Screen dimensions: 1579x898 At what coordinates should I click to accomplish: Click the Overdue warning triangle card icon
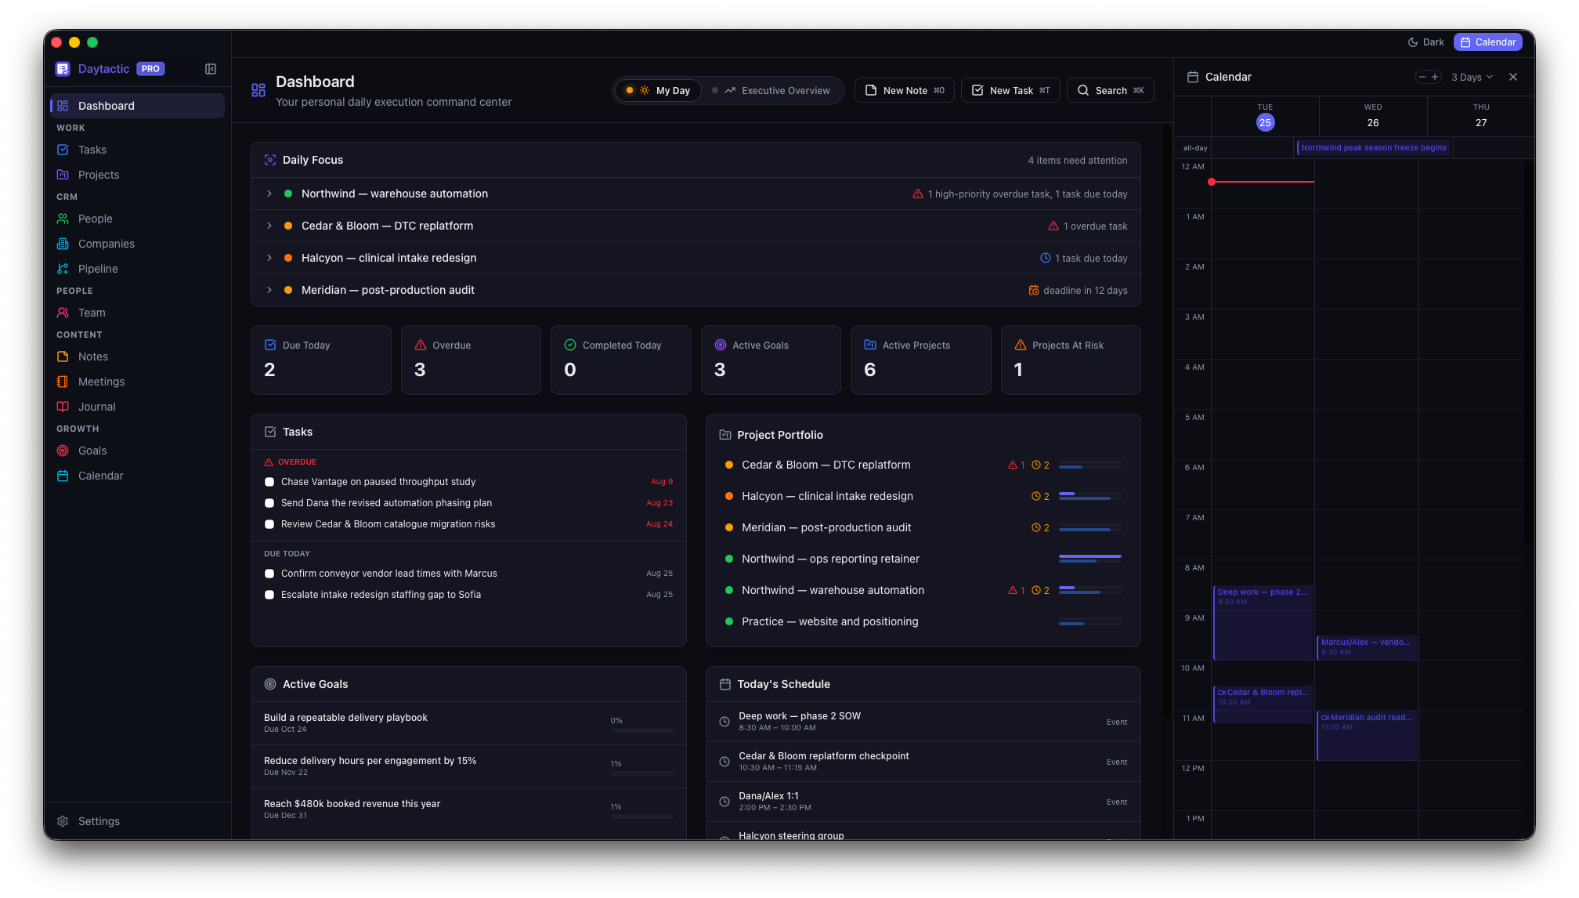(x=421, y=345)
